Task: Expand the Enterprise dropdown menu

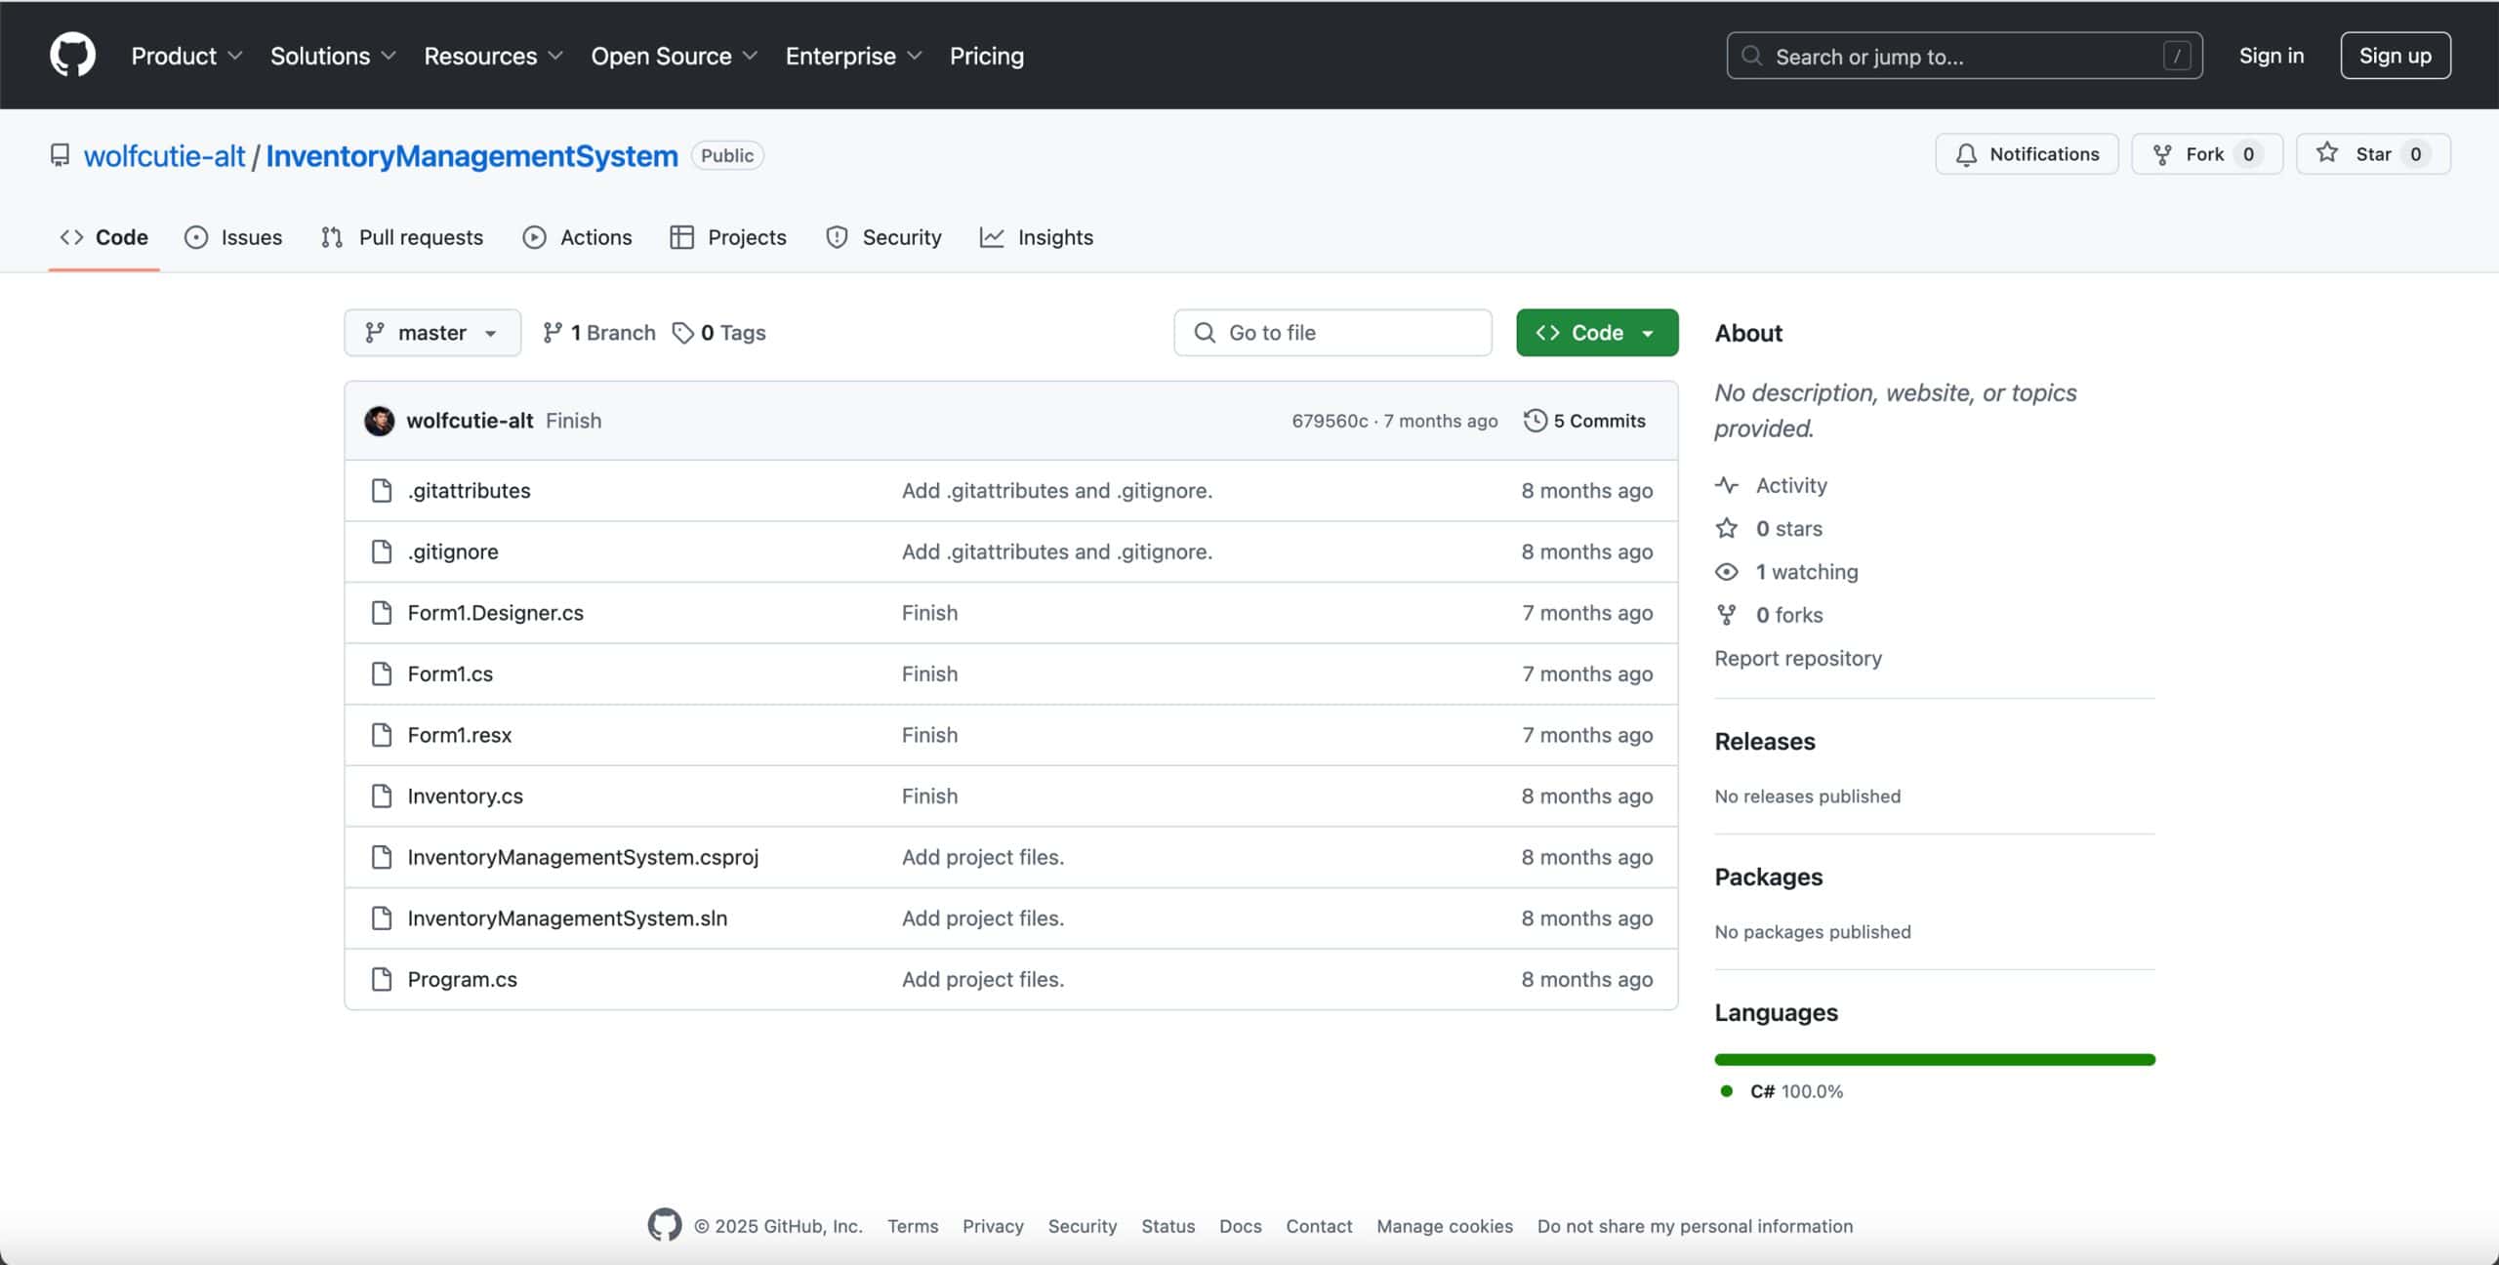Action: point(853,56)
